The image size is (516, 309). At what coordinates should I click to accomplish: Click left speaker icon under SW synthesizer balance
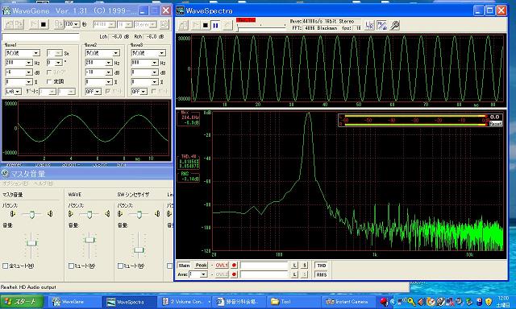coord(120,214)
